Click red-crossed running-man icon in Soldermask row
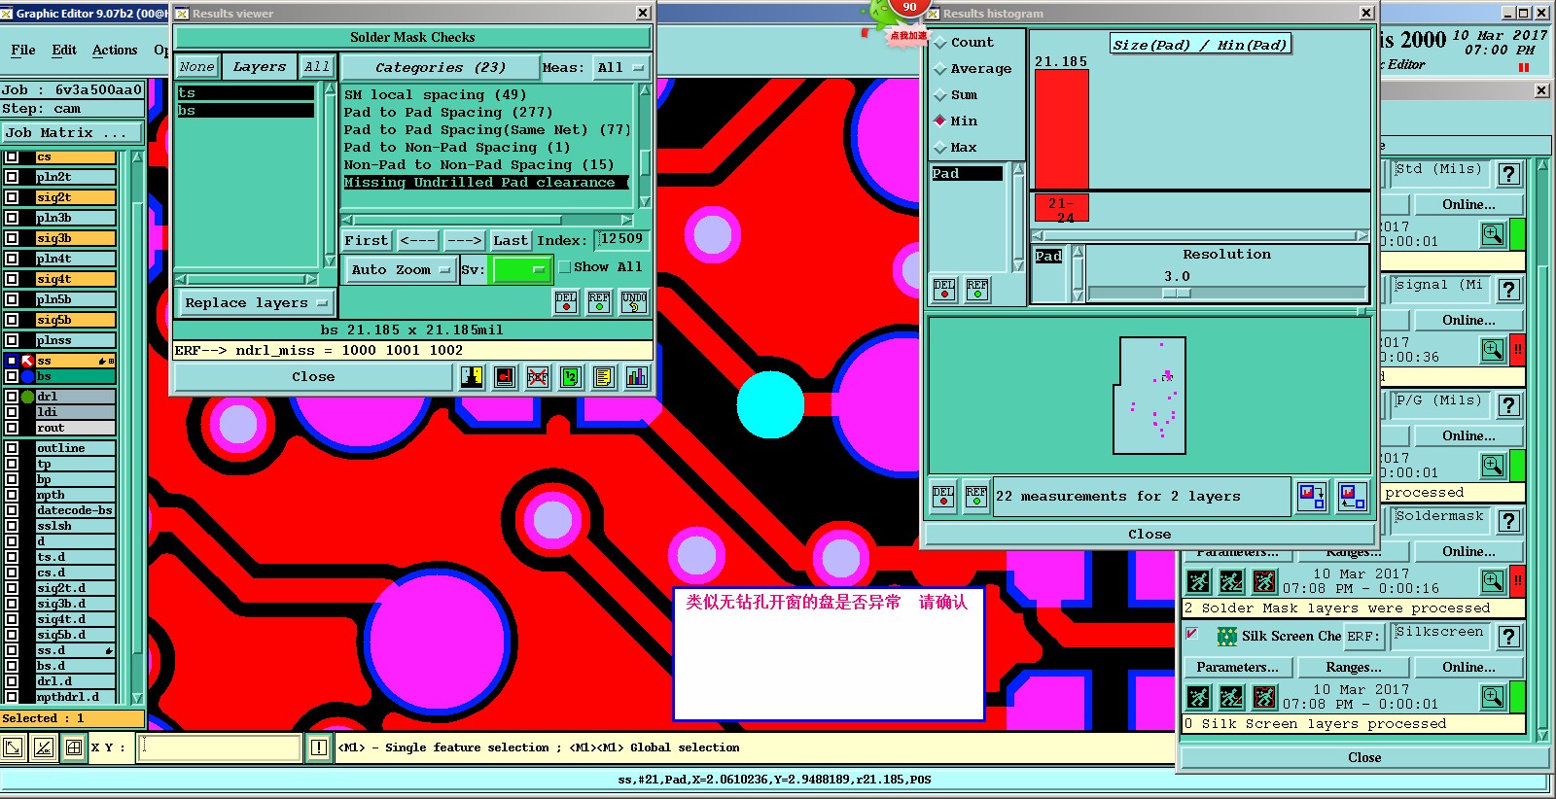Screen dimensions: 1556x799 [x=1264, y=581]
